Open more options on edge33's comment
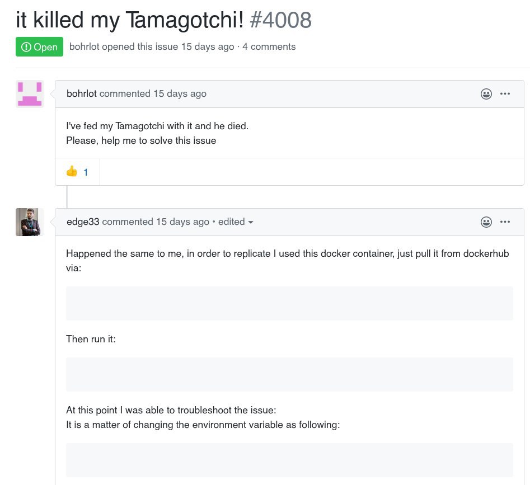This screenshot has width=530, height=485. click(x=505, y=222)
